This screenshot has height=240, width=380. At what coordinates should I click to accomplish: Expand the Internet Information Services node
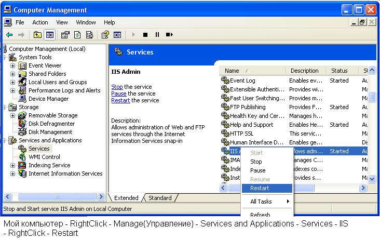coord(12,174)
